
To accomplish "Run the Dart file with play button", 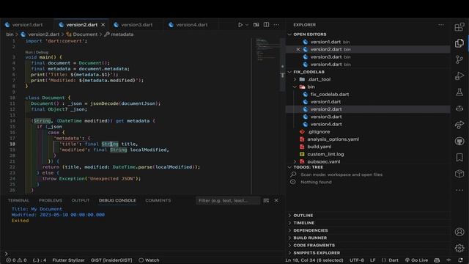I will [240, 25].
